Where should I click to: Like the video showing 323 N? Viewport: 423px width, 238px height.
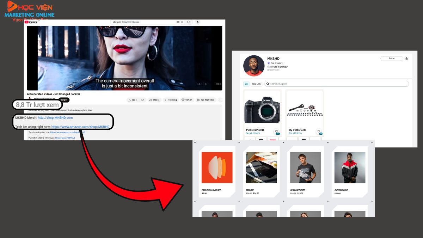click(x=133, y=100)
